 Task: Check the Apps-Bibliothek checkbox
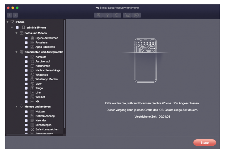pyautogui.click(x=26, y=47)
